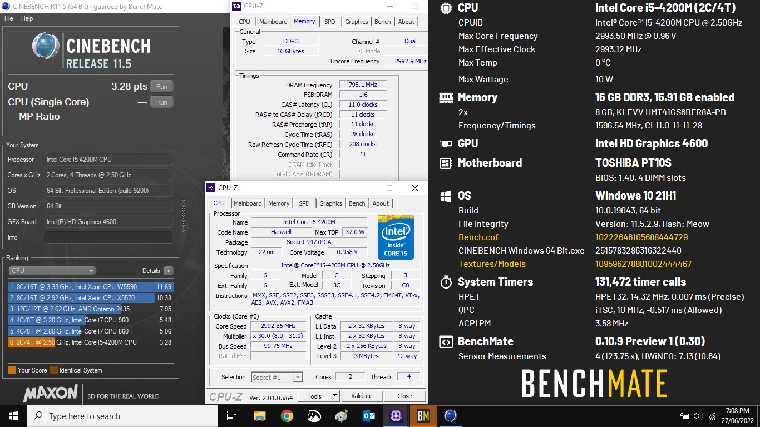
Task: Click the Cinebench Processor field value
Action: coord(108,160)
